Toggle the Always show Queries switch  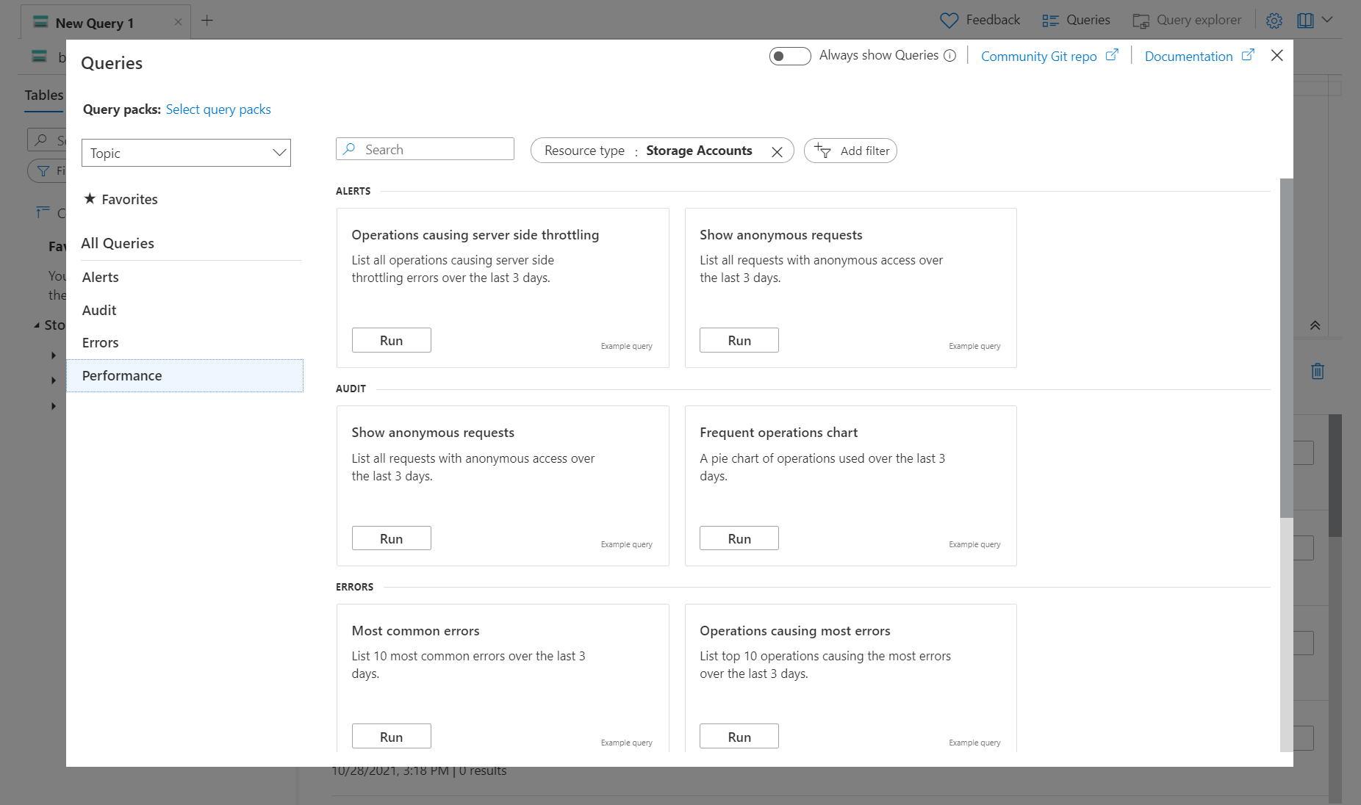(x=789, y=56)
